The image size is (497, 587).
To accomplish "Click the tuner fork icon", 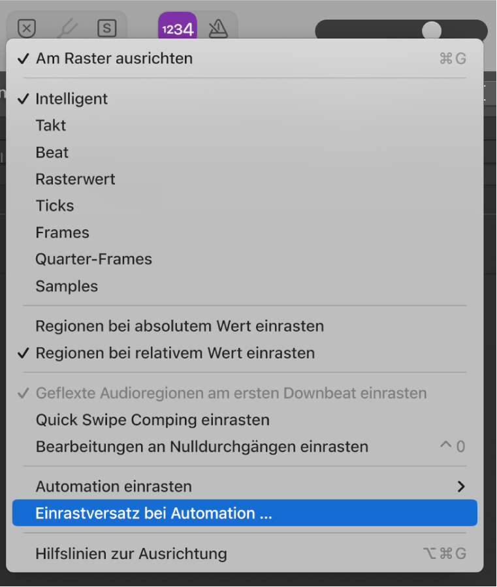I will (67, 28).
